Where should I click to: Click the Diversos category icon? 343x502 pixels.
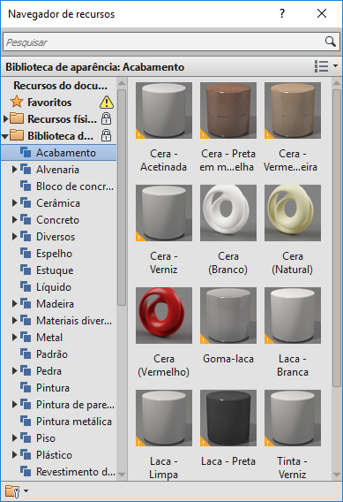pos(26,236)
